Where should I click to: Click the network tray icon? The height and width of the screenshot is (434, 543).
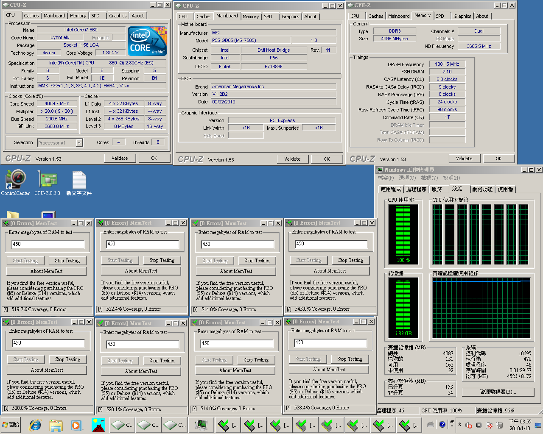499,425
